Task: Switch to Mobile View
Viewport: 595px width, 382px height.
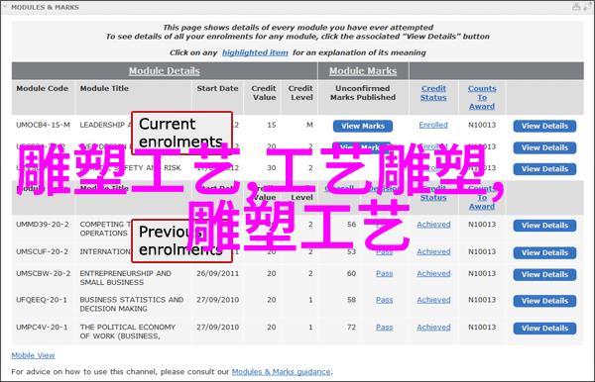Action: pos(33,355)
